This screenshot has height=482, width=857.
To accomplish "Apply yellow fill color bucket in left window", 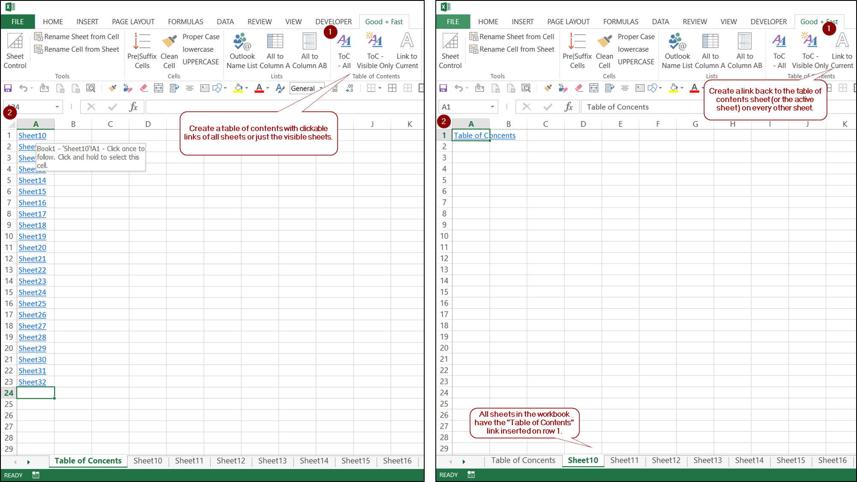I will point(238,88).
